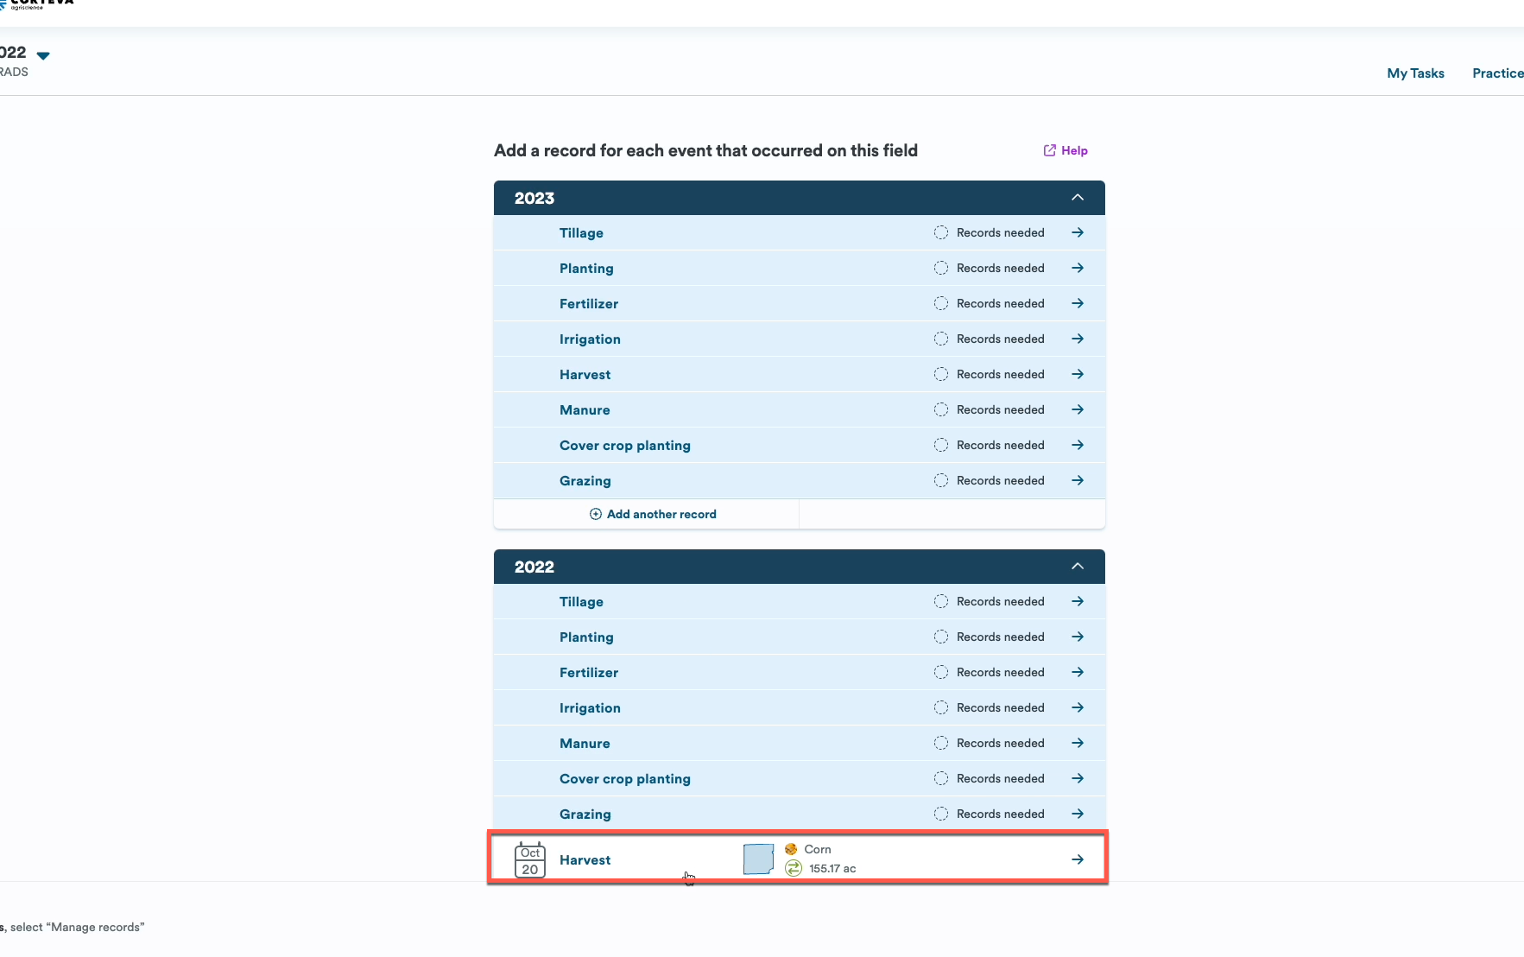Open the Help documentation icon
This screenshot has width=1524, height=957.
tap(1048, 150)
